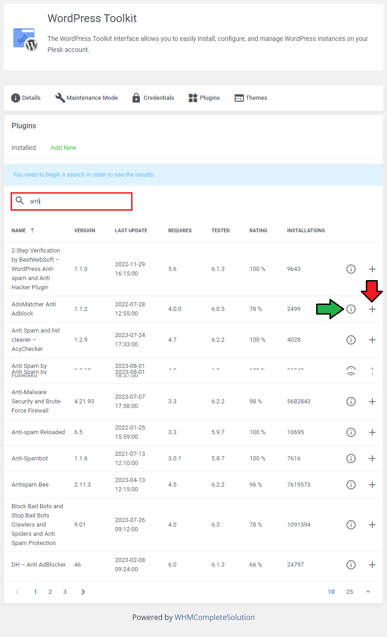387x637 pixels.
Task: Sort by TESTED column header
Action: pyautogui.click(x=220, y=230)
